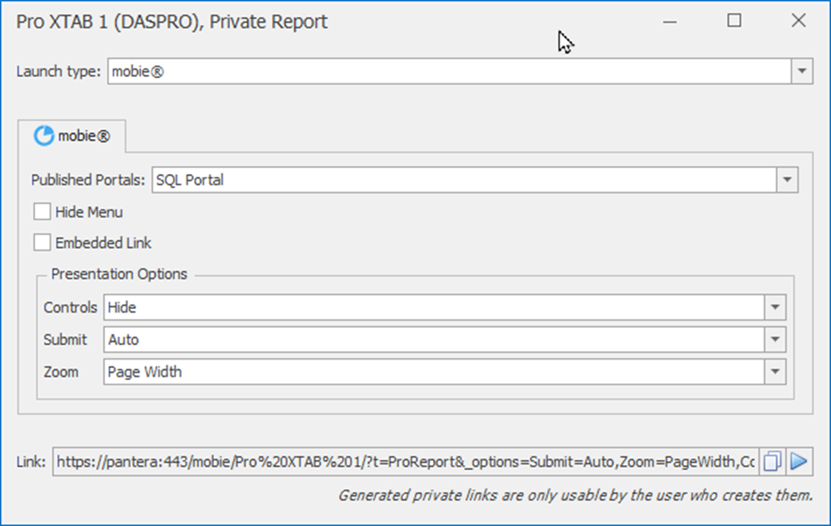Enable the Hide Menu checkbox
831x526 pixels.
tap(42, 212)
